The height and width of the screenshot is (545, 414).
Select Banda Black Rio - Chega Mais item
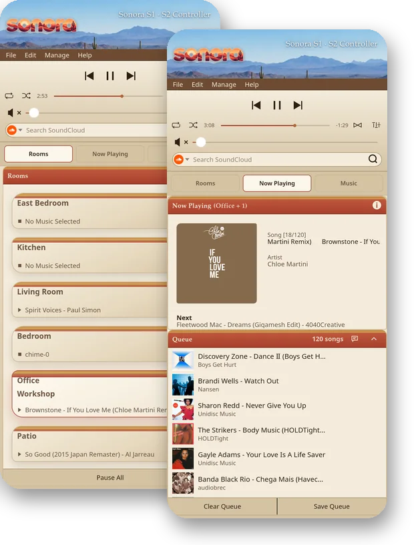coord(277,483)
